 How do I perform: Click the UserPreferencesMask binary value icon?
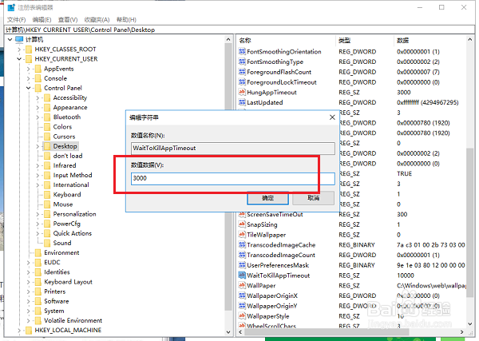click(x=242, y=265)
